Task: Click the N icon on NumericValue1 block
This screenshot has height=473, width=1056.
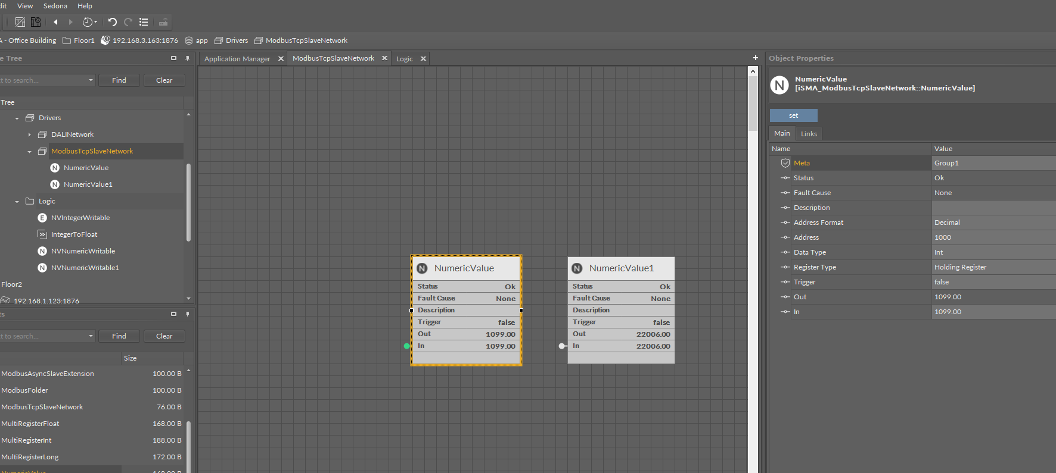Action: tap(577, 268)
